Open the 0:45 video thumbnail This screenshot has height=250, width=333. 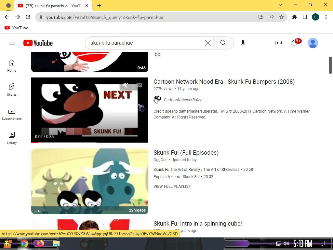point(90,62)
